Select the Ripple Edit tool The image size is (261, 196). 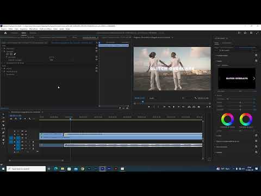tap(3, 121)
